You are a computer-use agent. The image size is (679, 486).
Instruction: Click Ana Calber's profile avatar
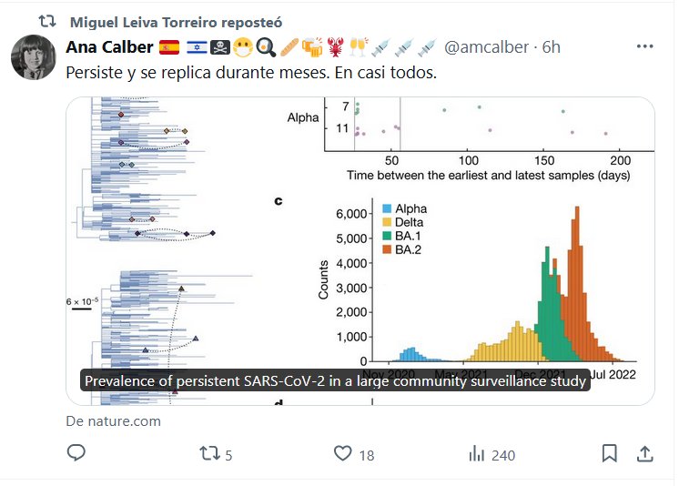pyautogui.click(x=34, y=57)
